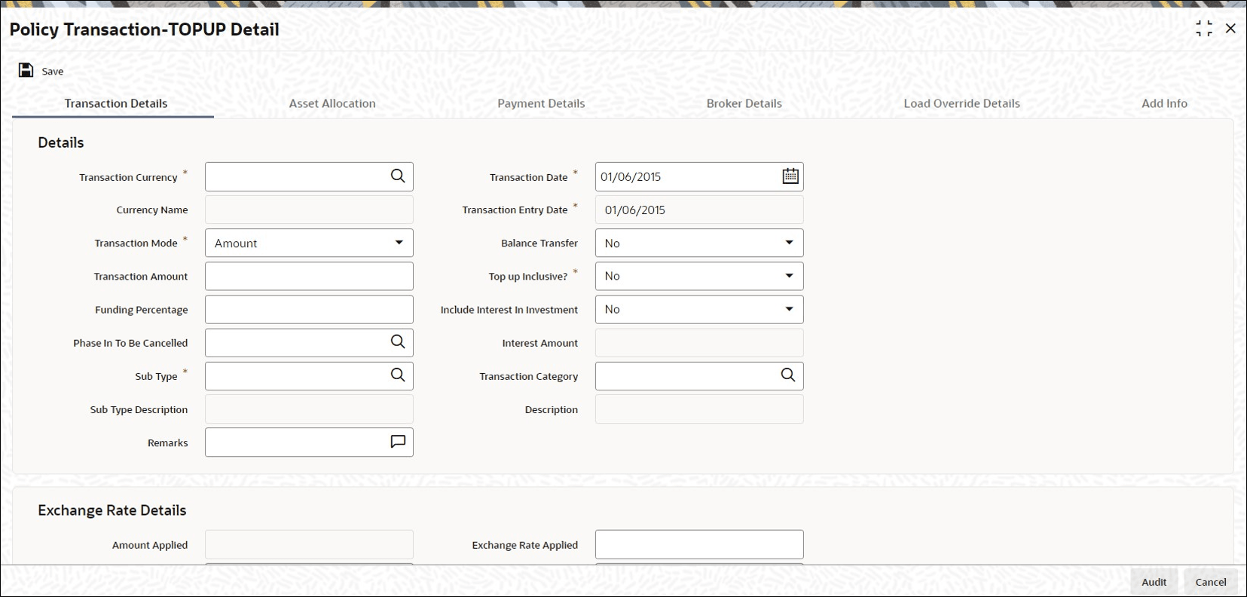
Task: Open Phase In To Be Cancelled search icon
Action: point(398,342)
